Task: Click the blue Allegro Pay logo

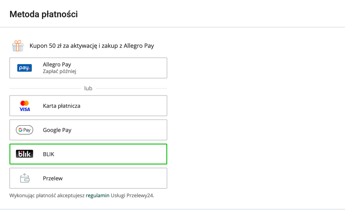Action: (x=25, y=68)
